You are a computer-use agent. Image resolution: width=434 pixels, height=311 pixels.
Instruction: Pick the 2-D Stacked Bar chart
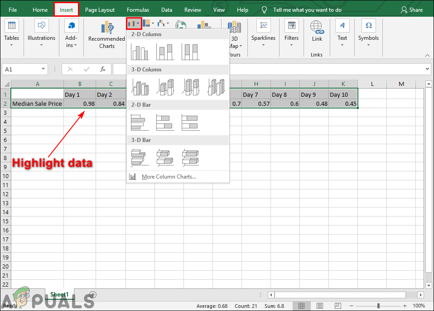tap(165, 123)
